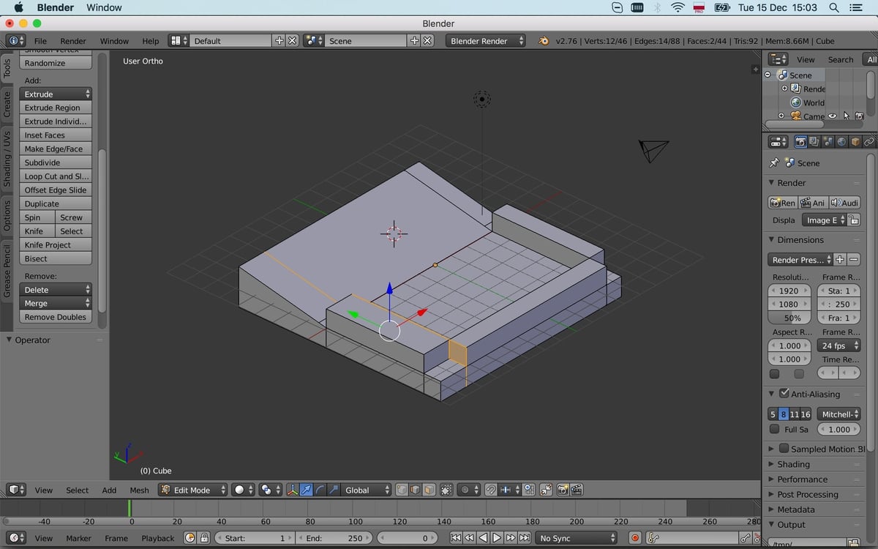Open the Help menu

point(150,41)
